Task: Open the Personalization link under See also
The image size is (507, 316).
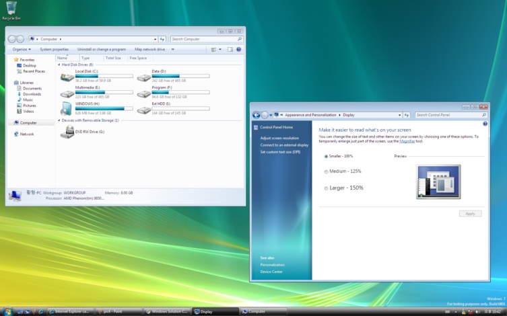Action: click(x=272, y=265)
